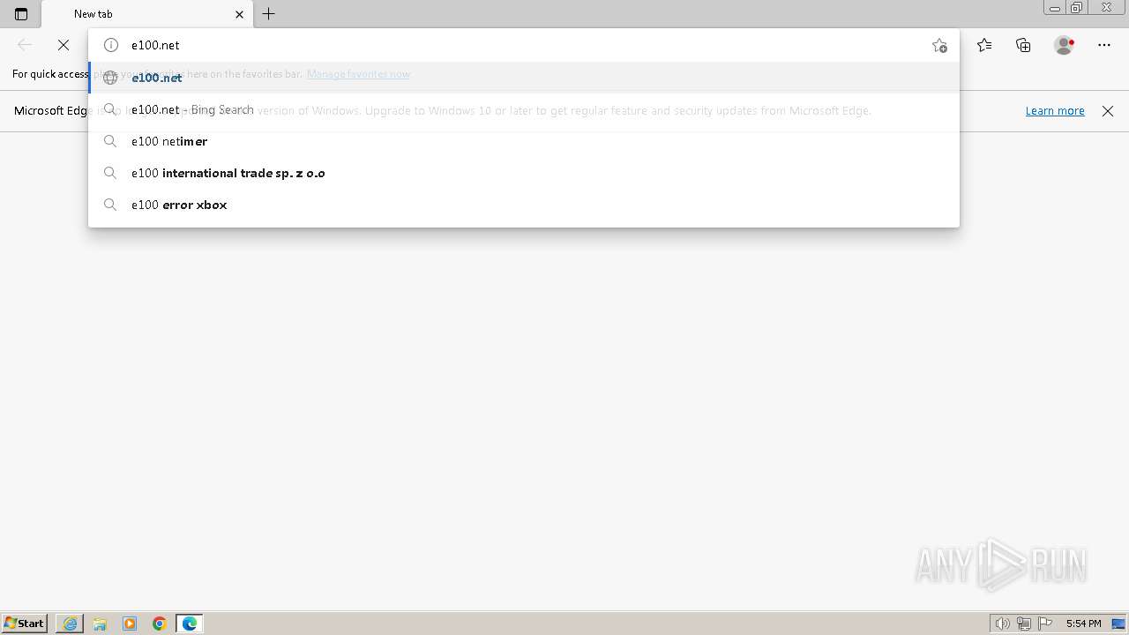Click the e100.net address bar field
Screen dimensions: 1129x635
tap(525, 45)
